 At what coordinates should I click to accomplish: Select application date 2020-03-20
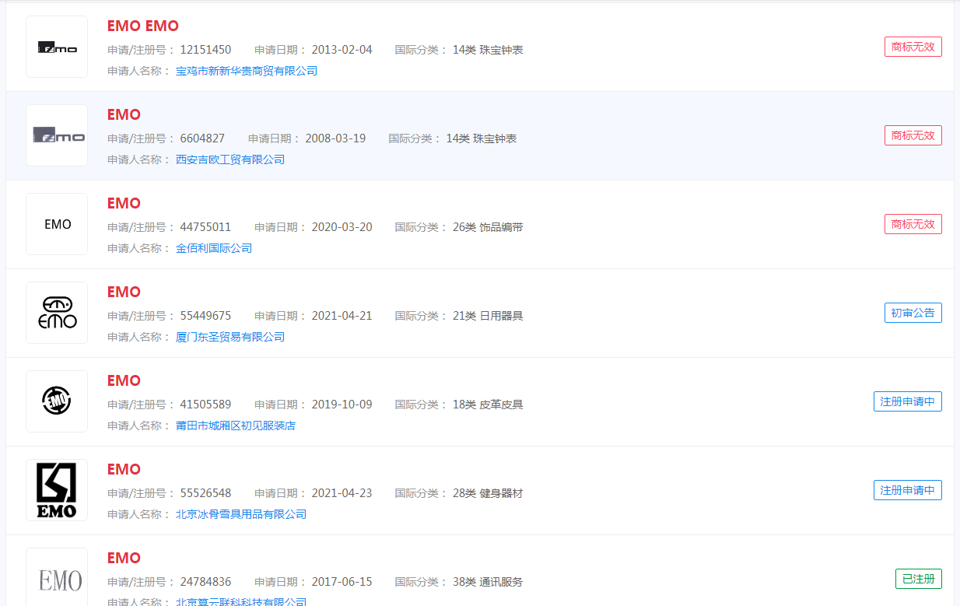tap(342, 227)
